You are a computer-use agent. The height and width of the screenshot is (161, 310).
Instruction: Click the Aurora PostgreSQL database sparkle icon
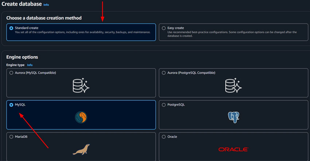233,85
